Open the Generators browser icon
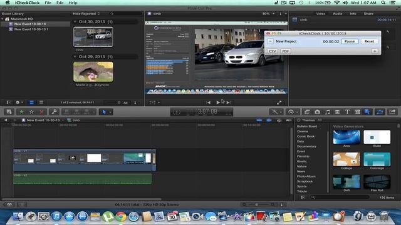The height and width of the screenshot is (225, 401). [x=357, y=112]
